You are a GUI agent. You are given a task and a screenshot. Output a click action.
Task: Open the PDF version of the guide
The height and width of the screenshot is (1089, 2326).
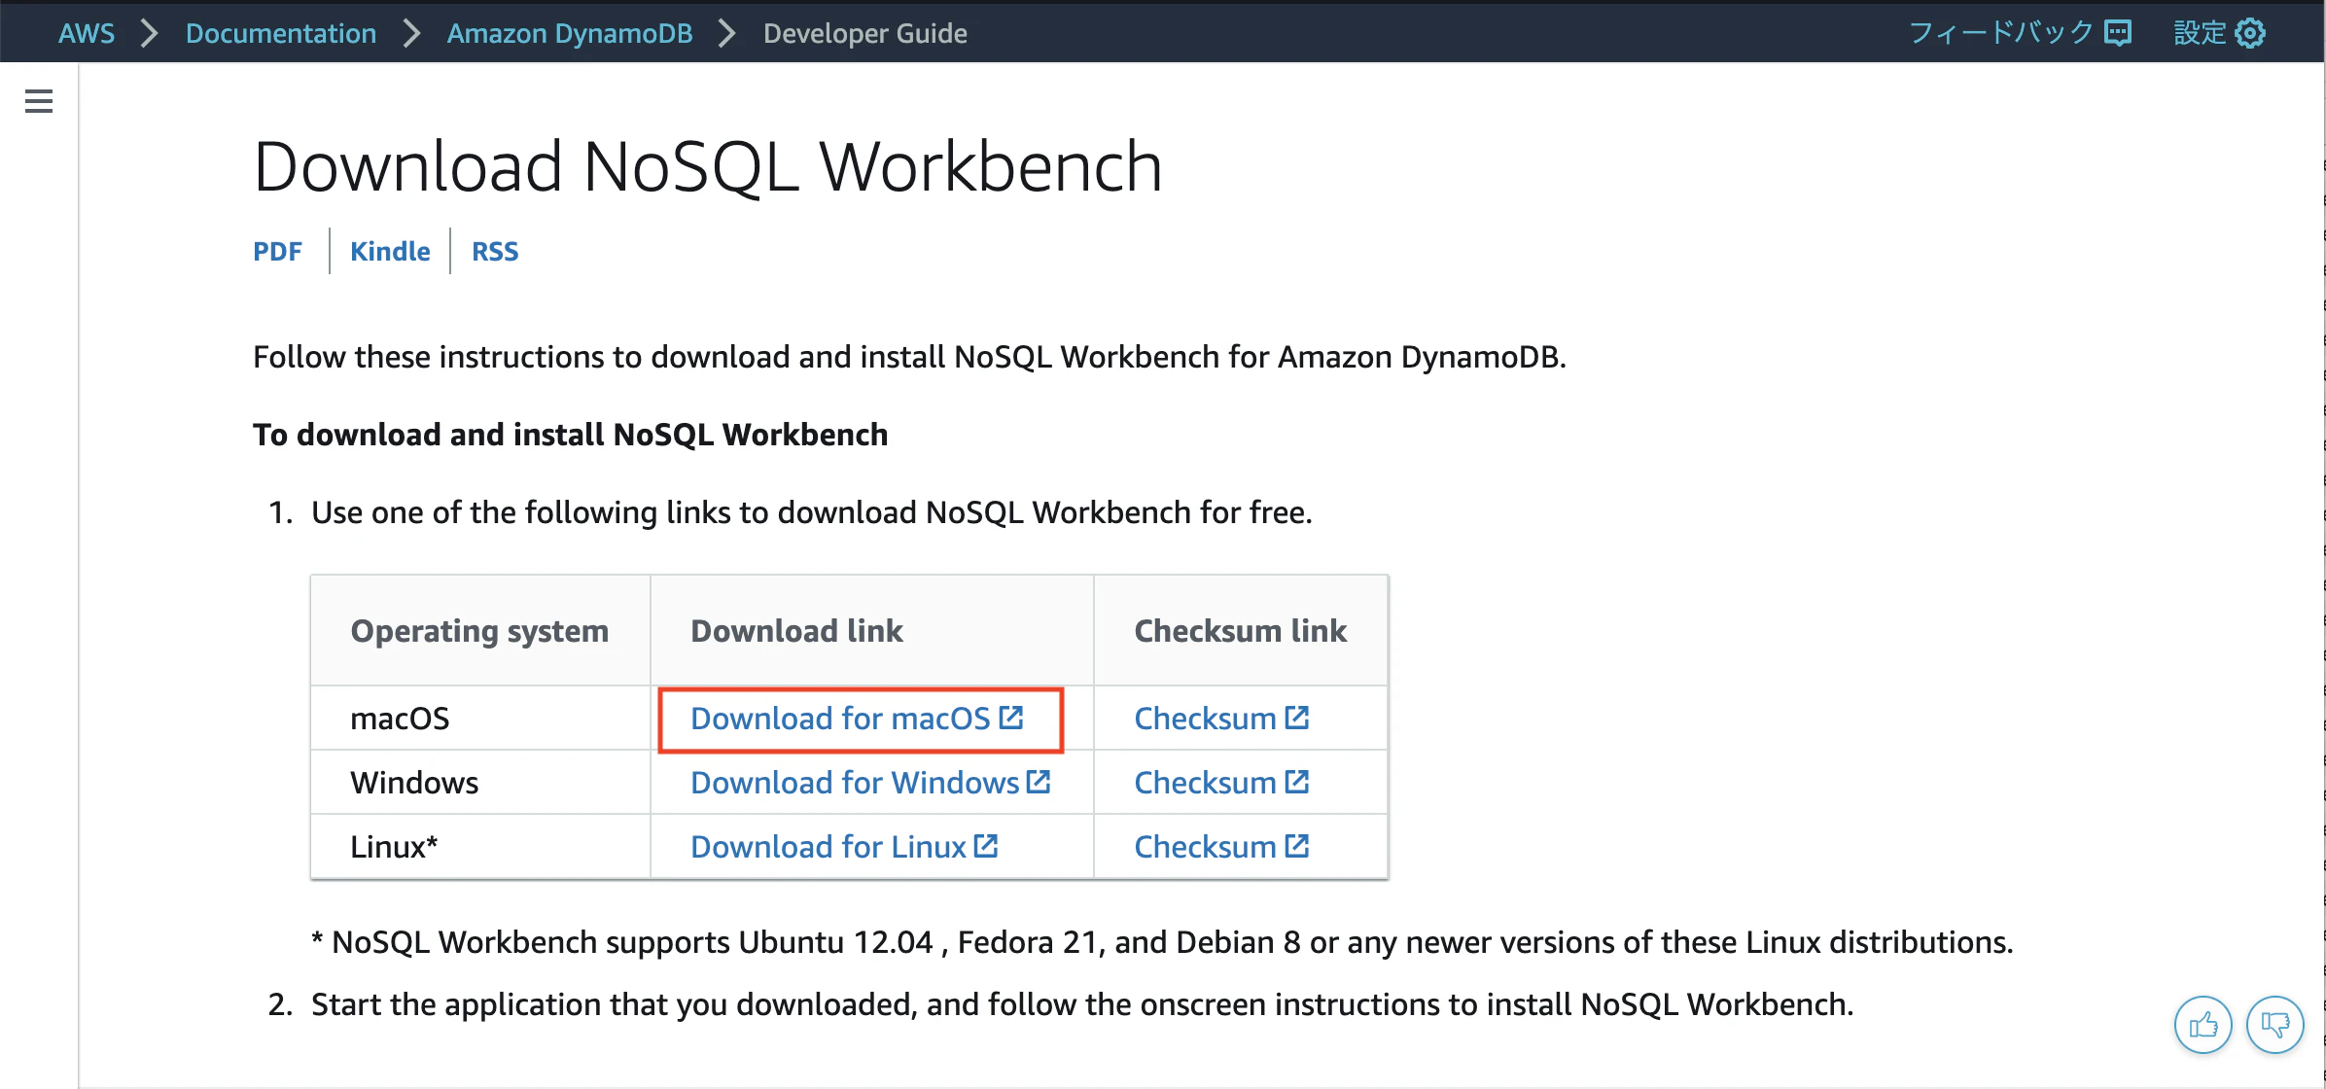[277, 252]
